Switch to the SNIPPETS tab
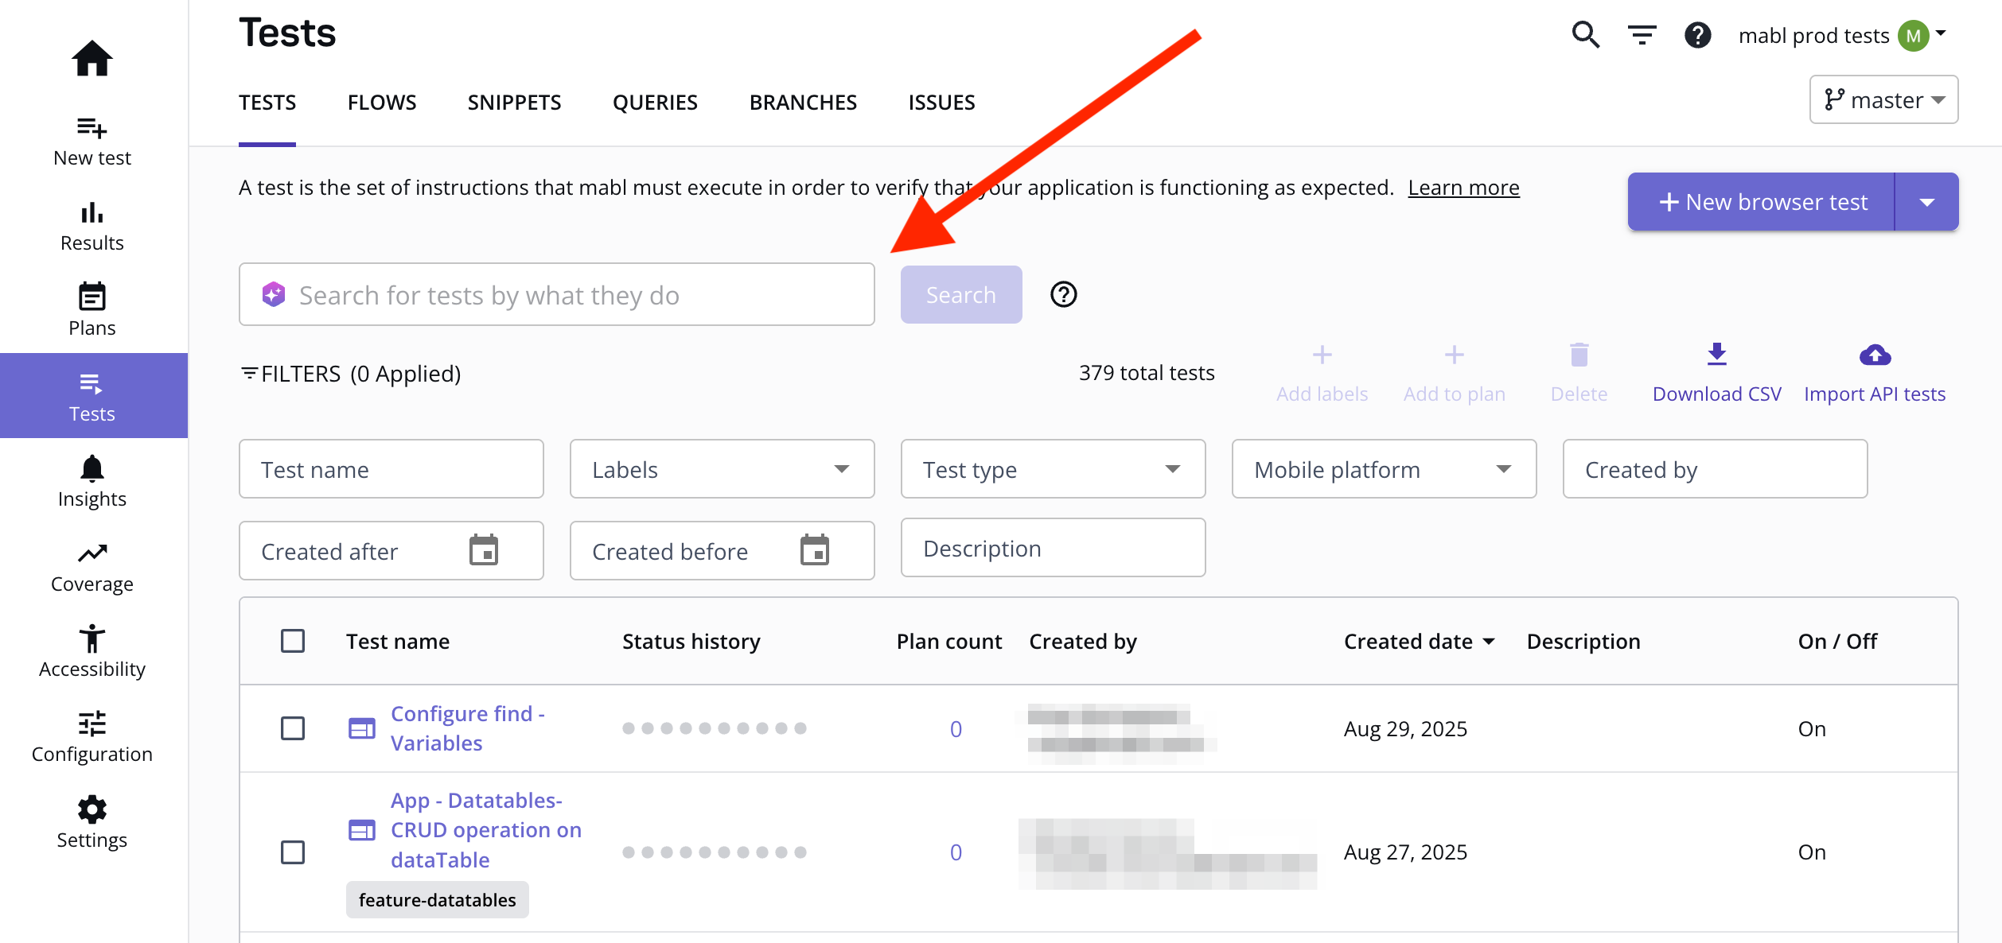The width and height of the screenshot is (2002, 943). pyautogui.click(x=514, y=103)
